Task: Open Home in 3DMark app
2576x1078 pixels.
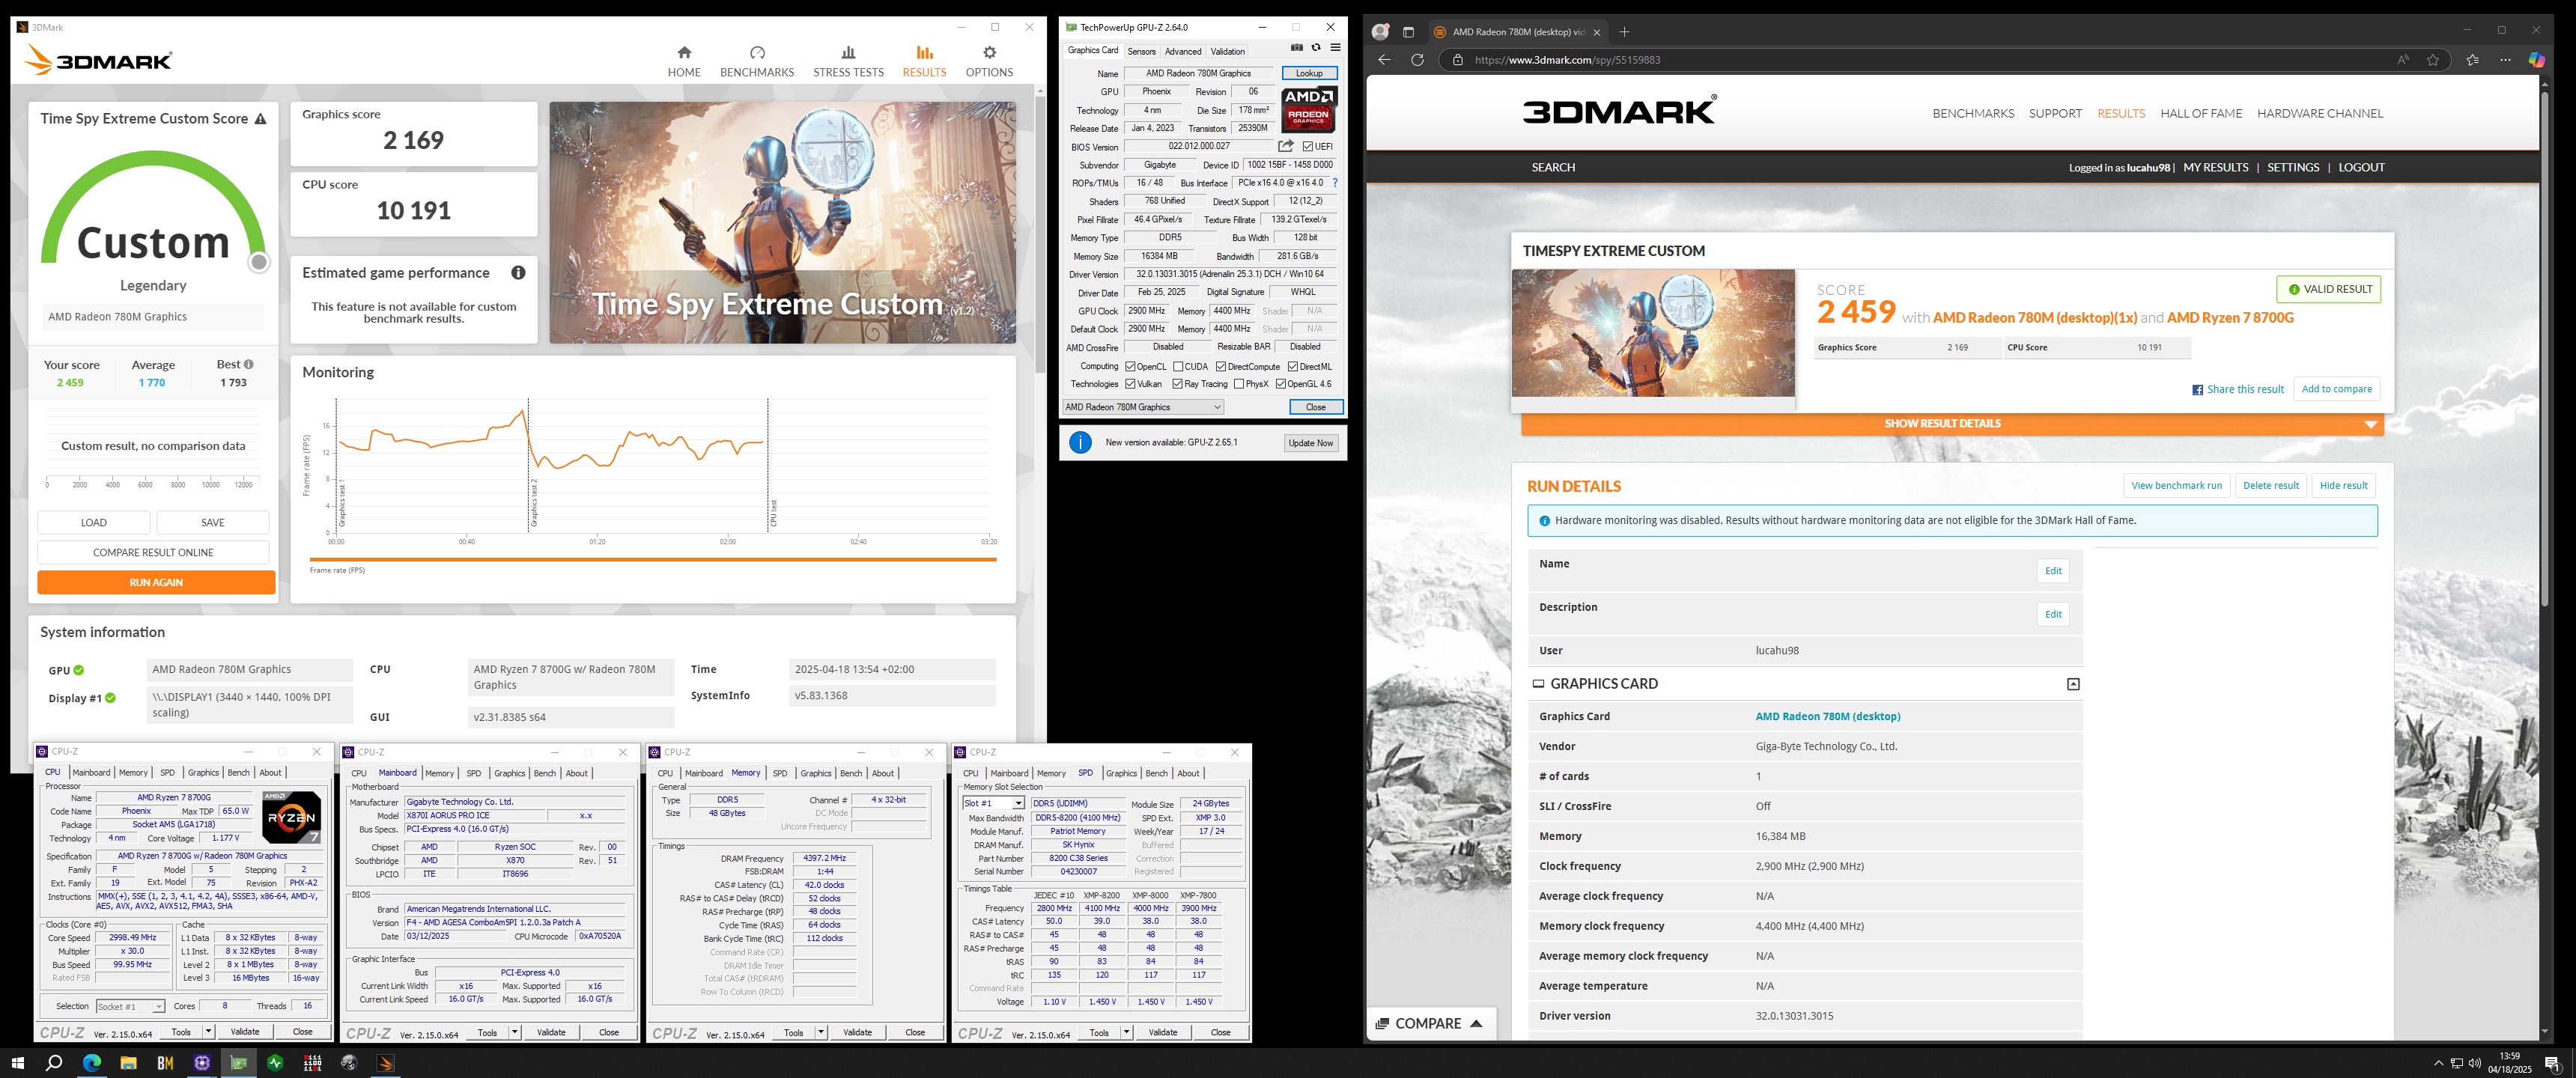Action: click(x=684, y=61)
